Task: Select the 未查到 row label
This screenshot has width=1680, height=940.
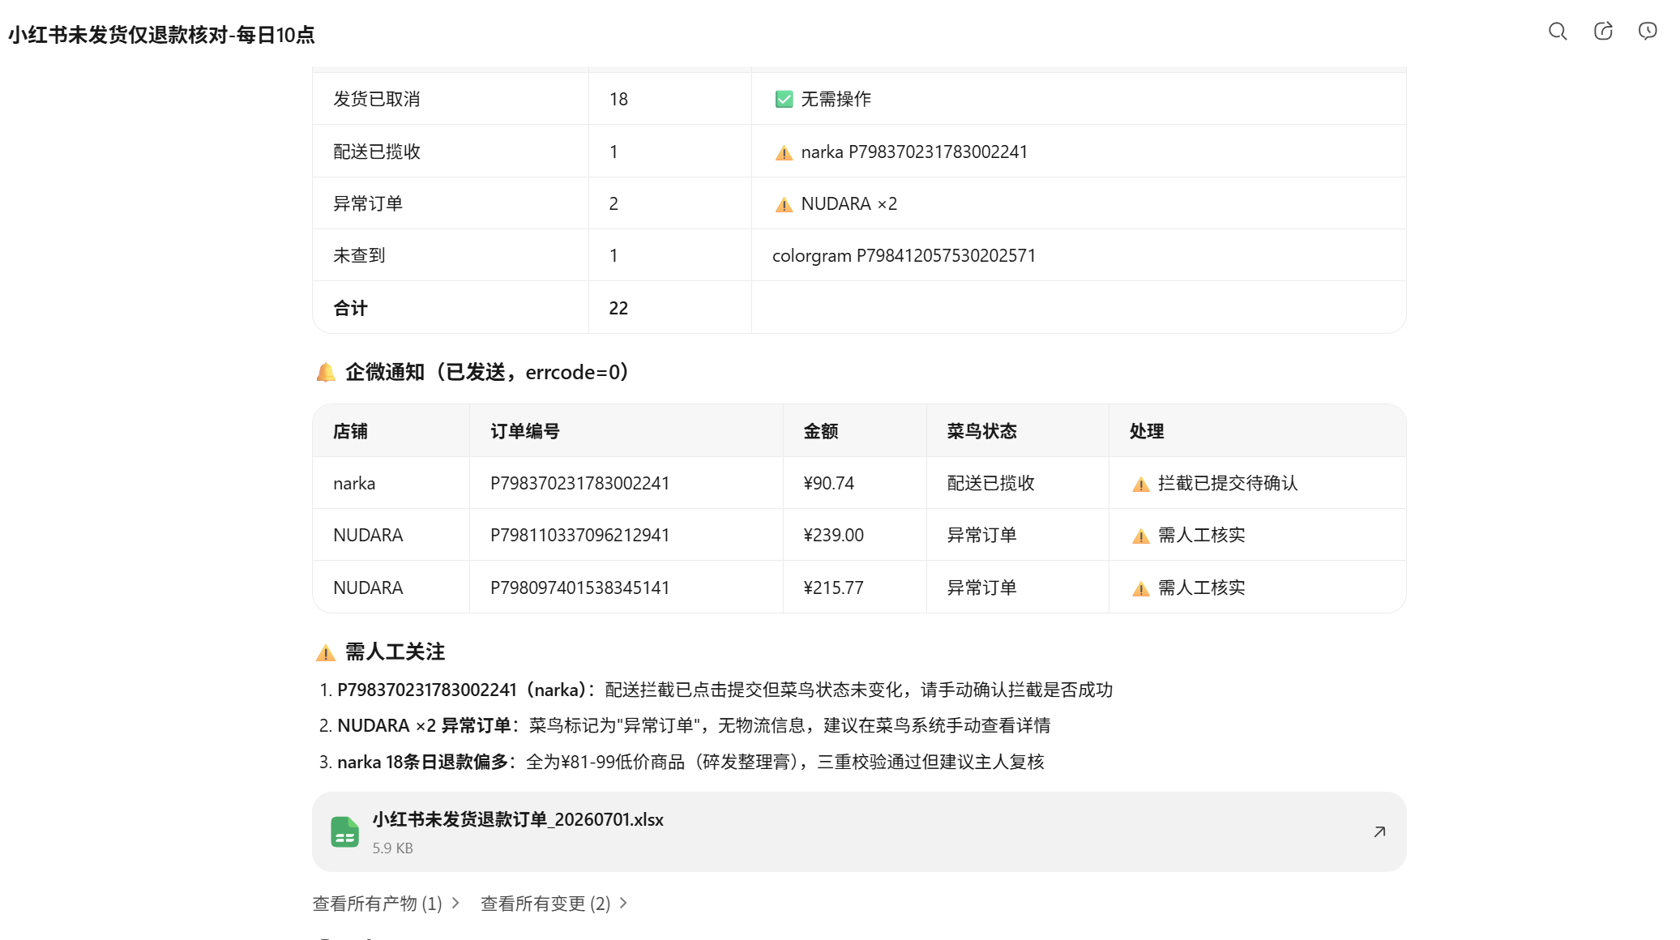Action: pos(359,255)
